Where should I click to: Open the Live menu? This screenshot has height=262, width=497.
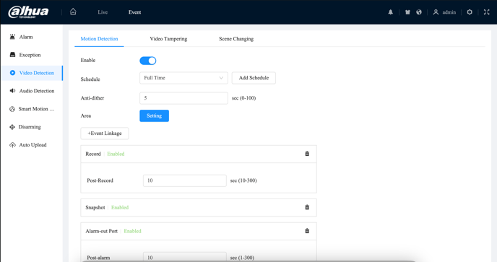pyautogui.click(x=103, y=12)
